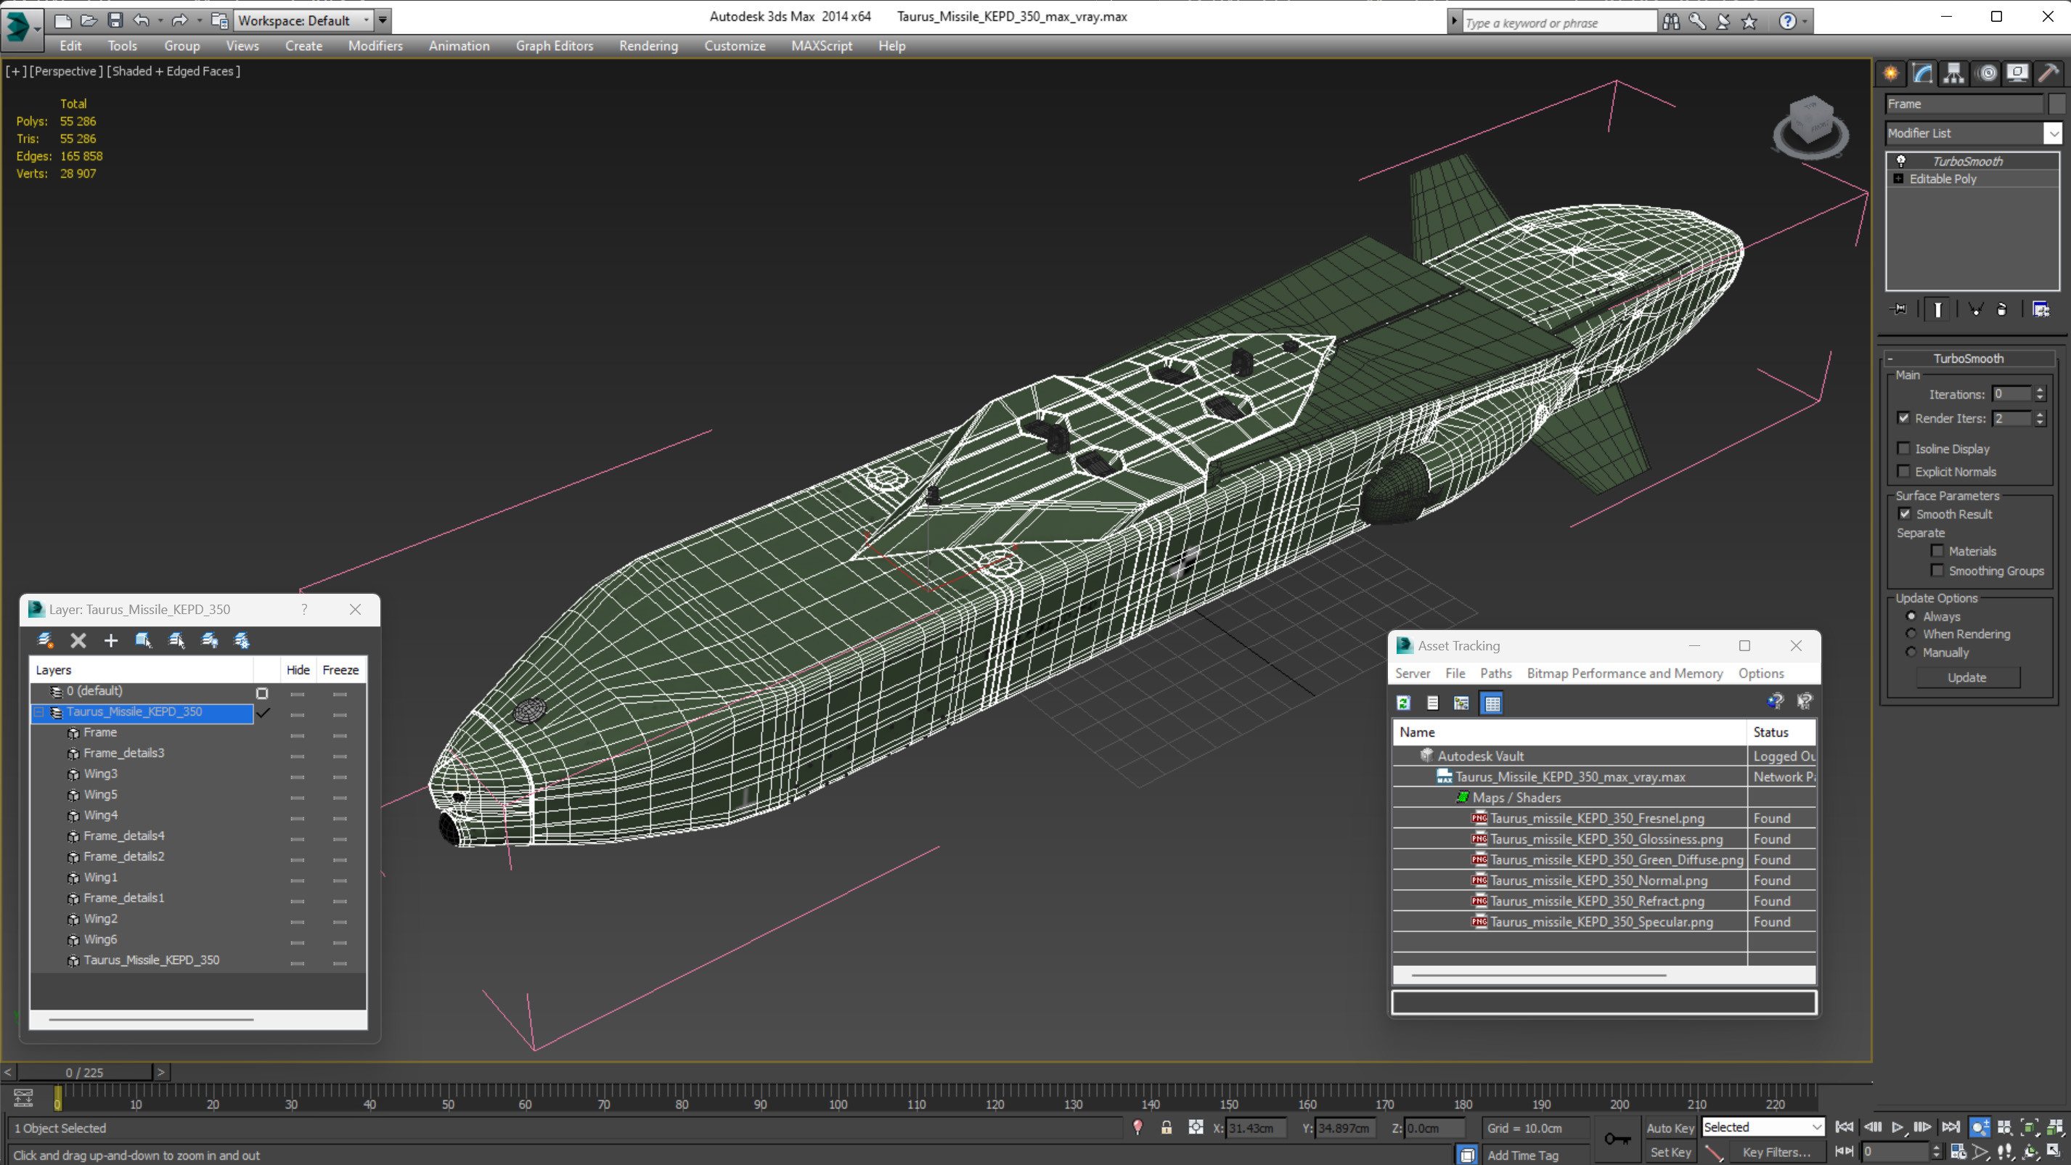Image resolution: width=2071 pixels, height=1165 pixels.
Task: Click the Perspective viewport label
Action: pyautogui.click(x=66, y=72)
